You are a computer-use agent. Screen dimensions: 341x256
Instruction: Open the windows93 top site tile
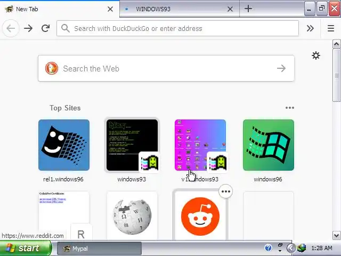[132, 145]
